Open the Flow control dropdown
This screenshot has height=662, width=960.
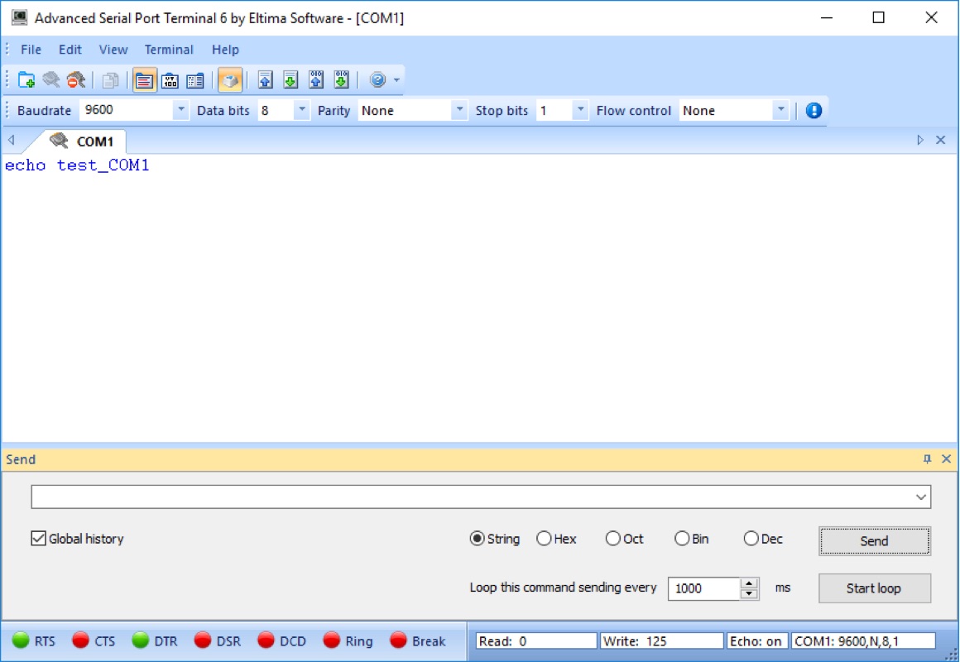click(780, 110)
